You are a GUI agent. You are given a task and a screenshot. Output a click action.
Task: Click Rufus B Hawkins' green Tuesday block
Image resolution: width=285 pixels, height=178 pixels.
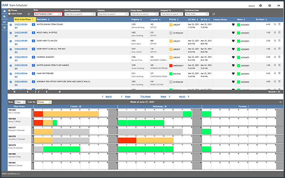62,149
